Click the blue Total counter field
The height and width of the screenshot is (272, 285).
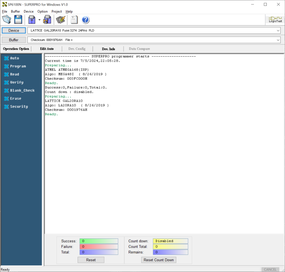coord(99,252)
